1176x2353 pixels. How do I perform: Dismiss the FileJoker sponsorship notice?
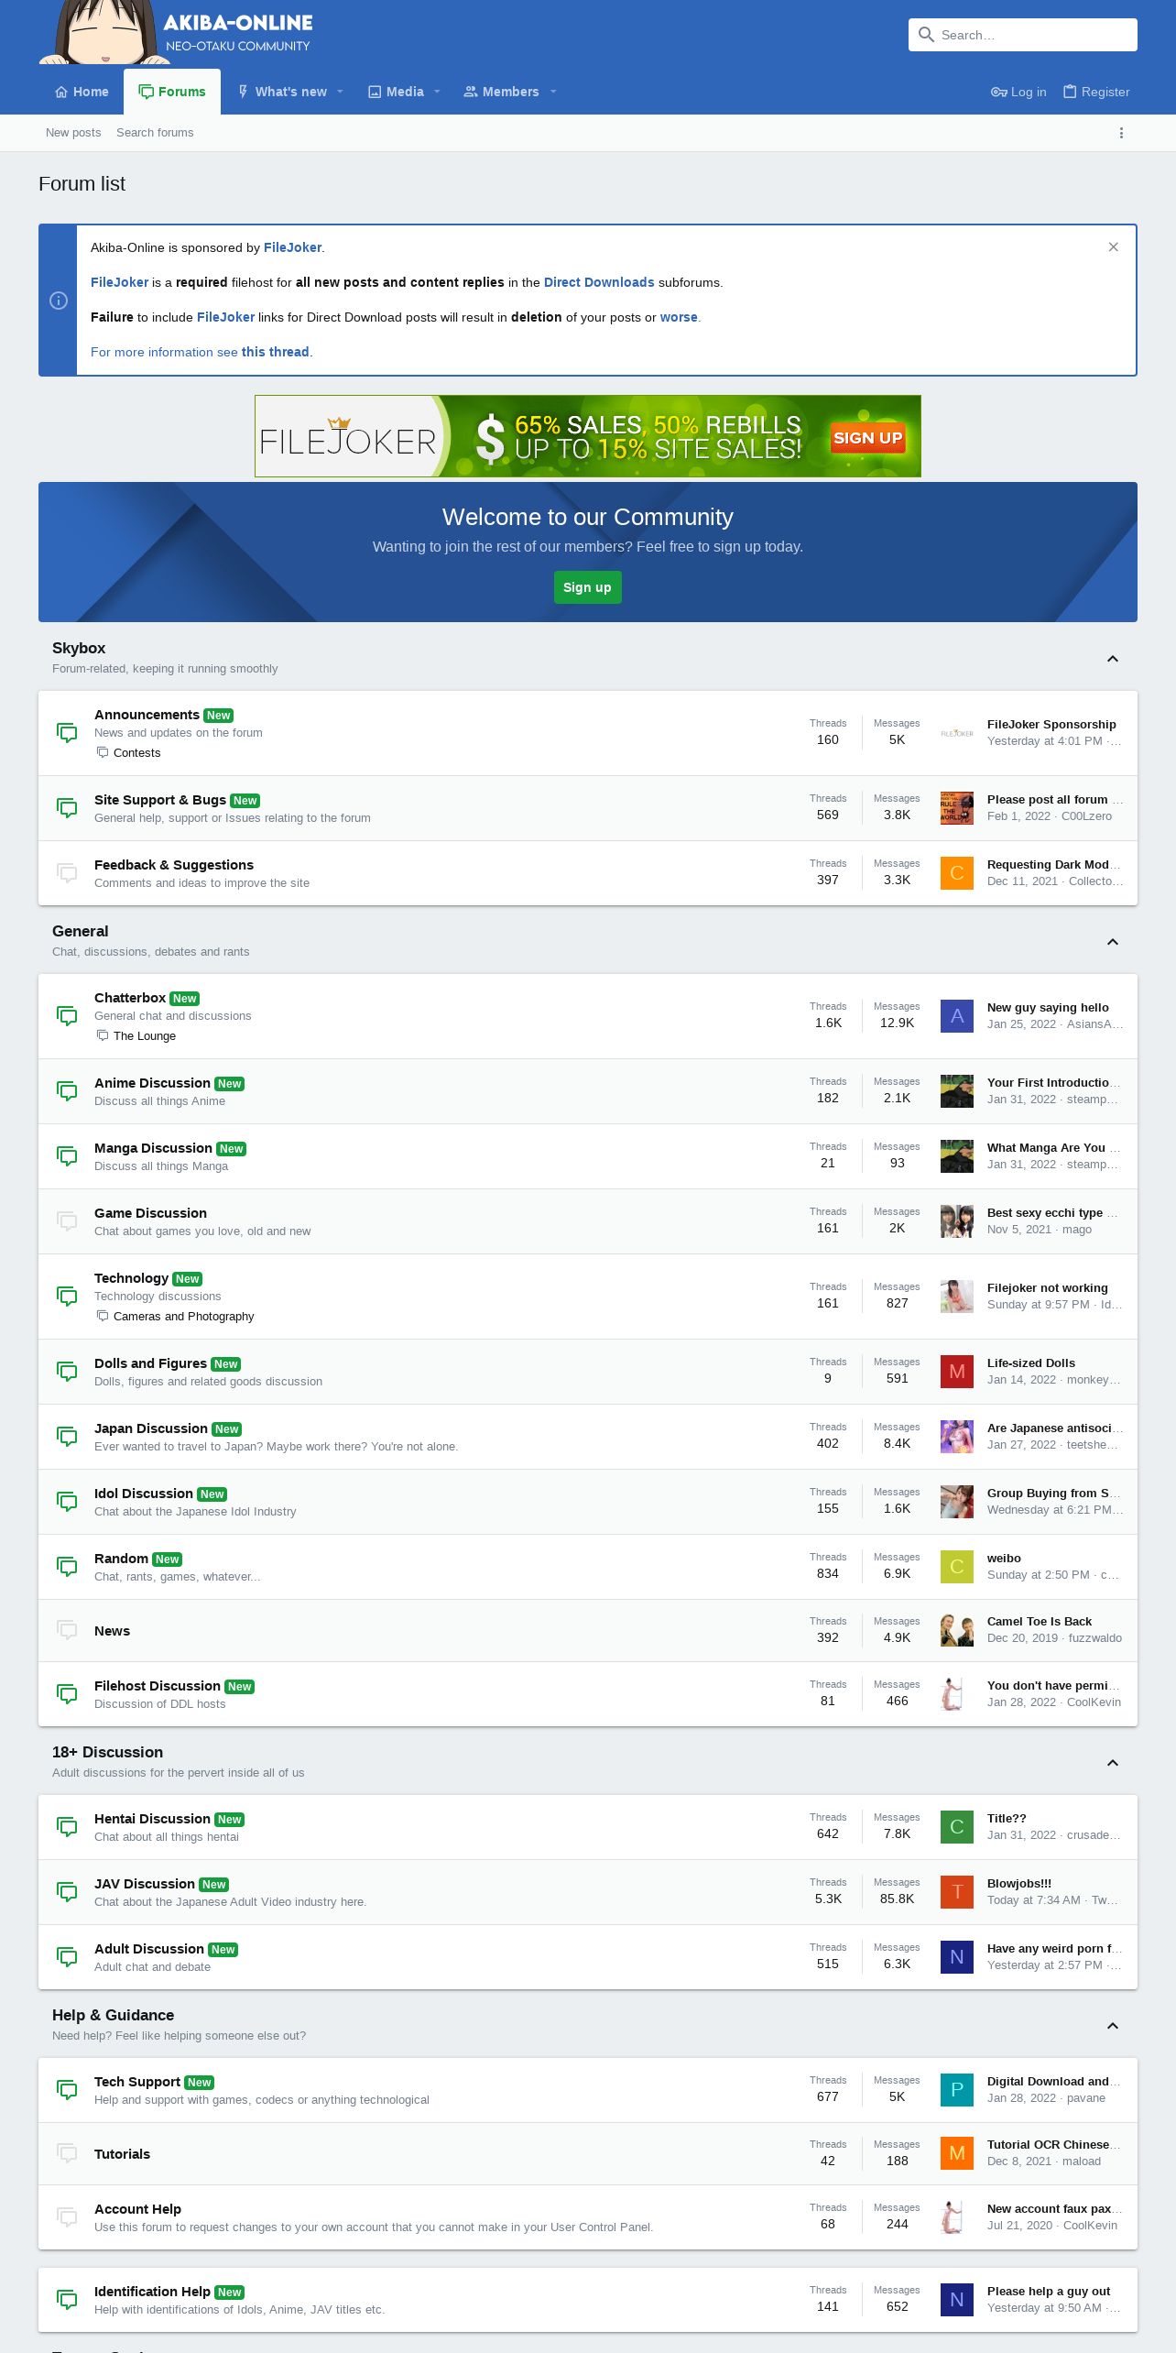(1114, 247)
